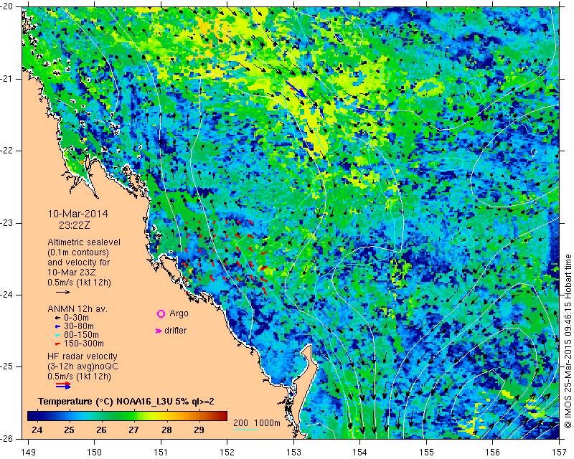
Task: Click the longitude axis label '150'
Action: [95, 452]
